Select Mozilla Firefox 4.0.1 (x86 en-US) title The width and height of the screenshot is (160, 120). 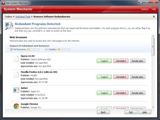[39, 72]
